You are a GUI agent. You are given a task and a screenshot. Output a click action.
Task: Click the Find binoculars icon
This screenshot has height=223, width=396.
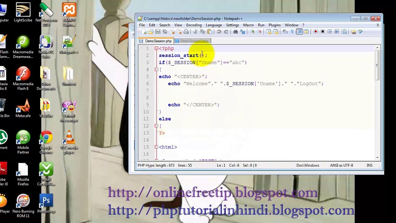tap(235, 32)
